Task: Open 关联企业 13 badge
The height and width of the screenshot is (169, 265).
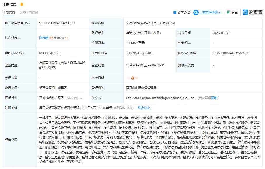Action: [x=59, y=38]
